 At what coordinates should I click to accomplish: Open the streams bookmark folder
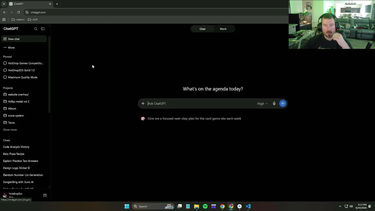[18, 20]
